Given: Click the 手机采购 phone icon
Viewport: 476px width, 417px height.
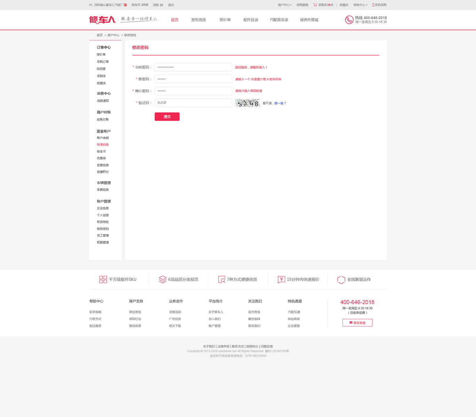Looking at the screenshot, I should [373, 5].
